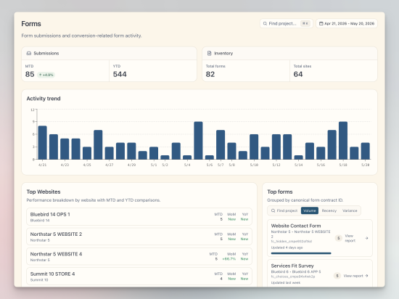Click the 5/4 tallest bar in Activity trend

point(198,141)
